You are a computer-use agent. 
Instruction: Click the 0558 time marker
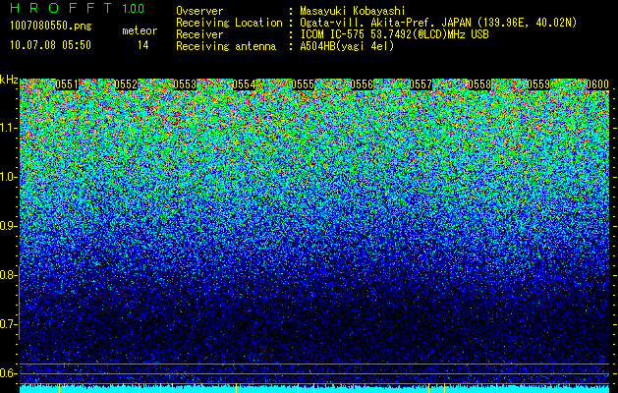(480, 84)
